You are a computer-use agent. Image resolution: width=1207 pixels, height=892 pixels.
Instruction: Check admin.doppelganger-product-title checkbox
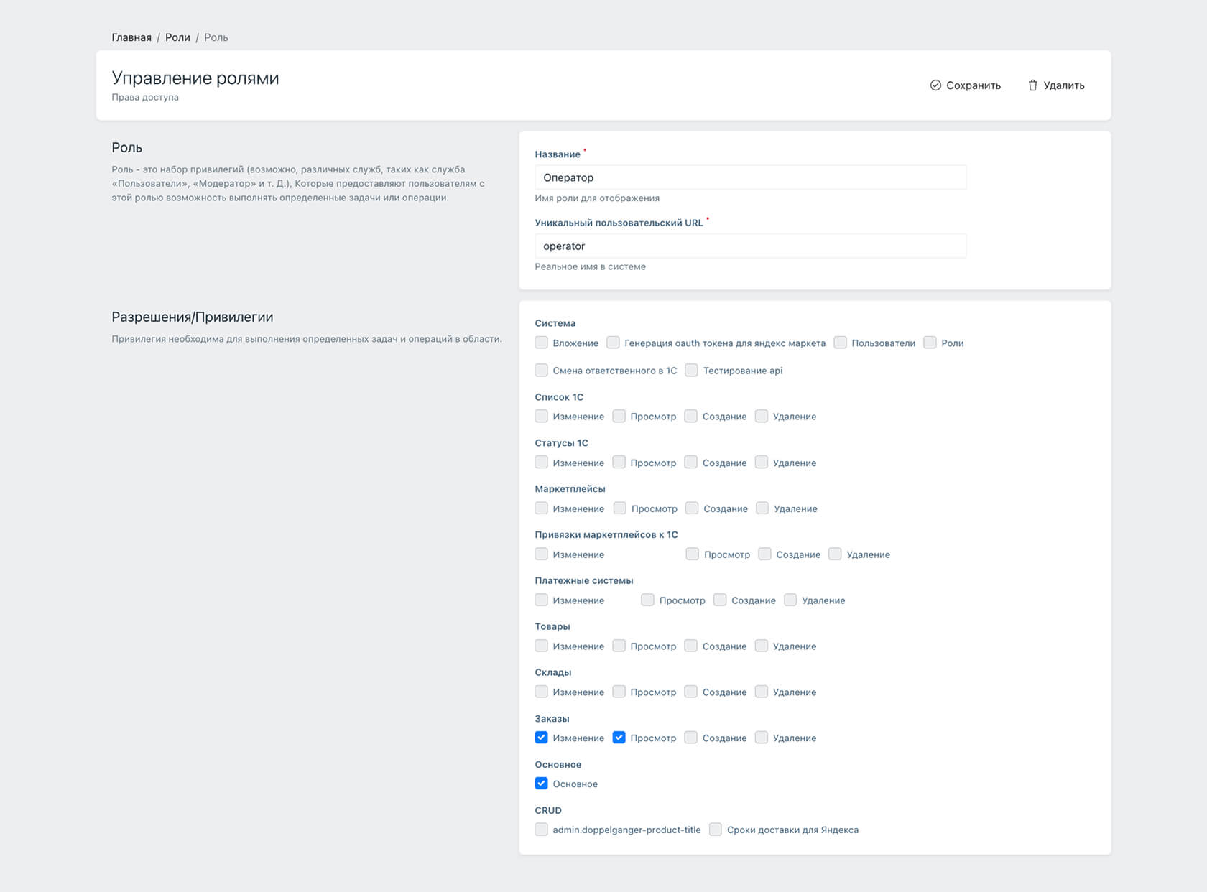pos(542,830)
